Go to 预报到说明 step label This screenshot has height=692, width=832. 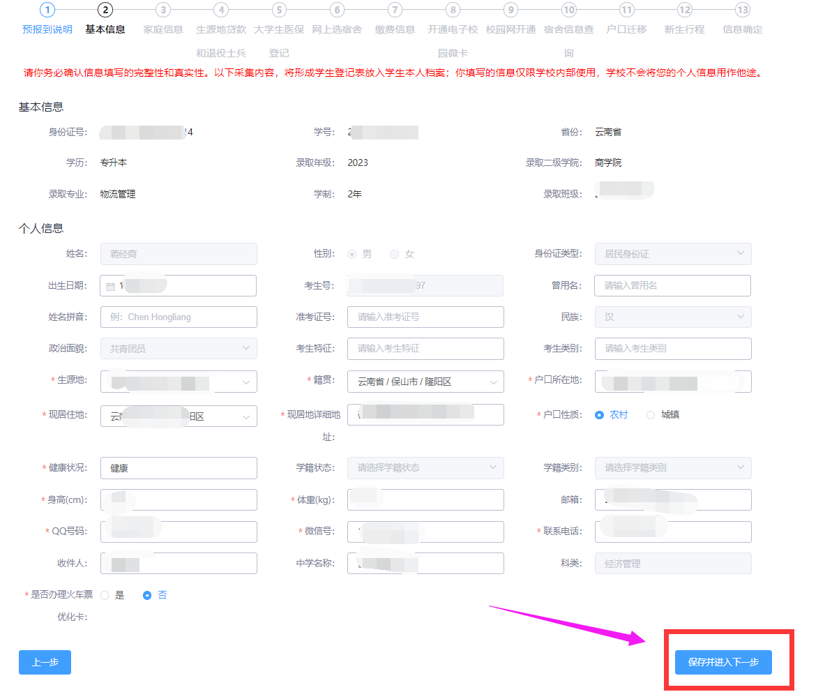[47, 29]
